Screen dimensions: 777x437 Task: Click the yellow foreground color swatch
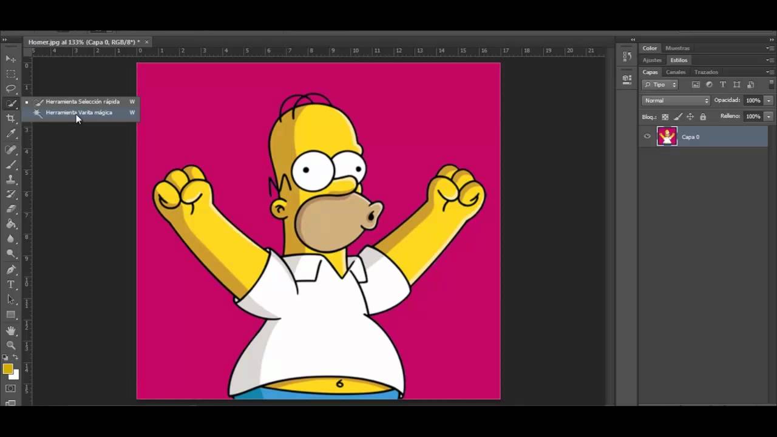(7, 368)
